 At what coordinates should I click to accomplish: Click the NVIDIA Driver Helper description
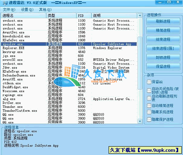click(113, 60)
